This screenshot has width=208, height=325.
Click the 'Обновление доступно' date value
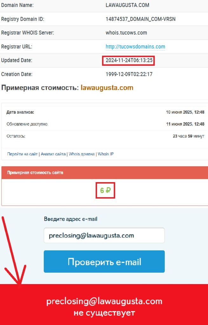(x=185, y=124)
